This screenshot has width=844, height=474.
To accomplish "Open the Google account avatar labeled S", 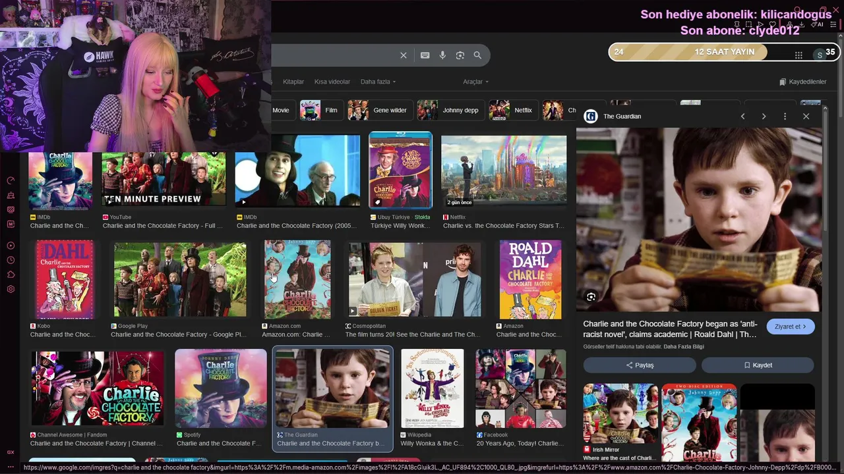I will coord(820,55).
